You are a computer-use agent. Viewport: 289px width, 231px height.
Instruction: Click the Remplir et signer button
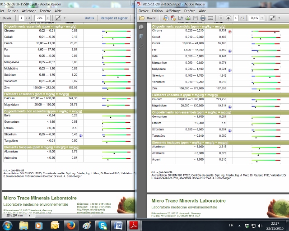point(114,18)
